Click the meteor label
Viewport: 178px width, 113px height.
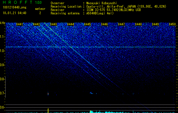[40, 9]
